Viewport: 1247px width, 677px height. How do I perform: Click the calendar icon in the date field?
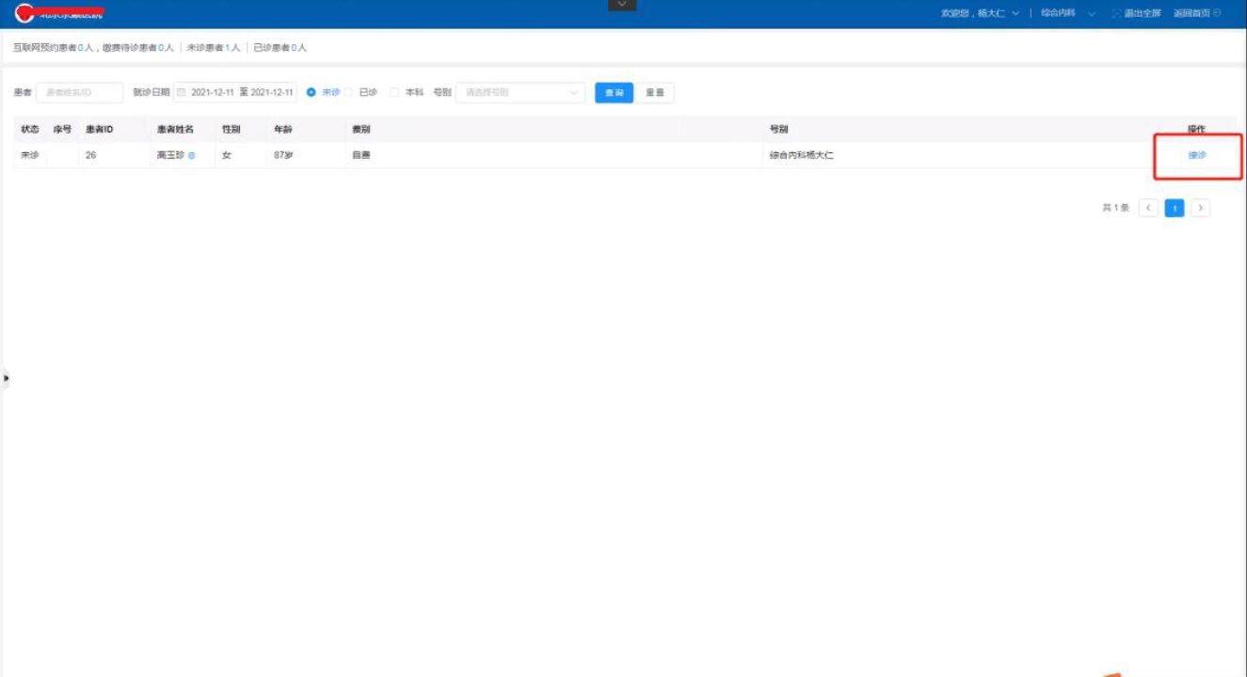(x=182, y=93)
